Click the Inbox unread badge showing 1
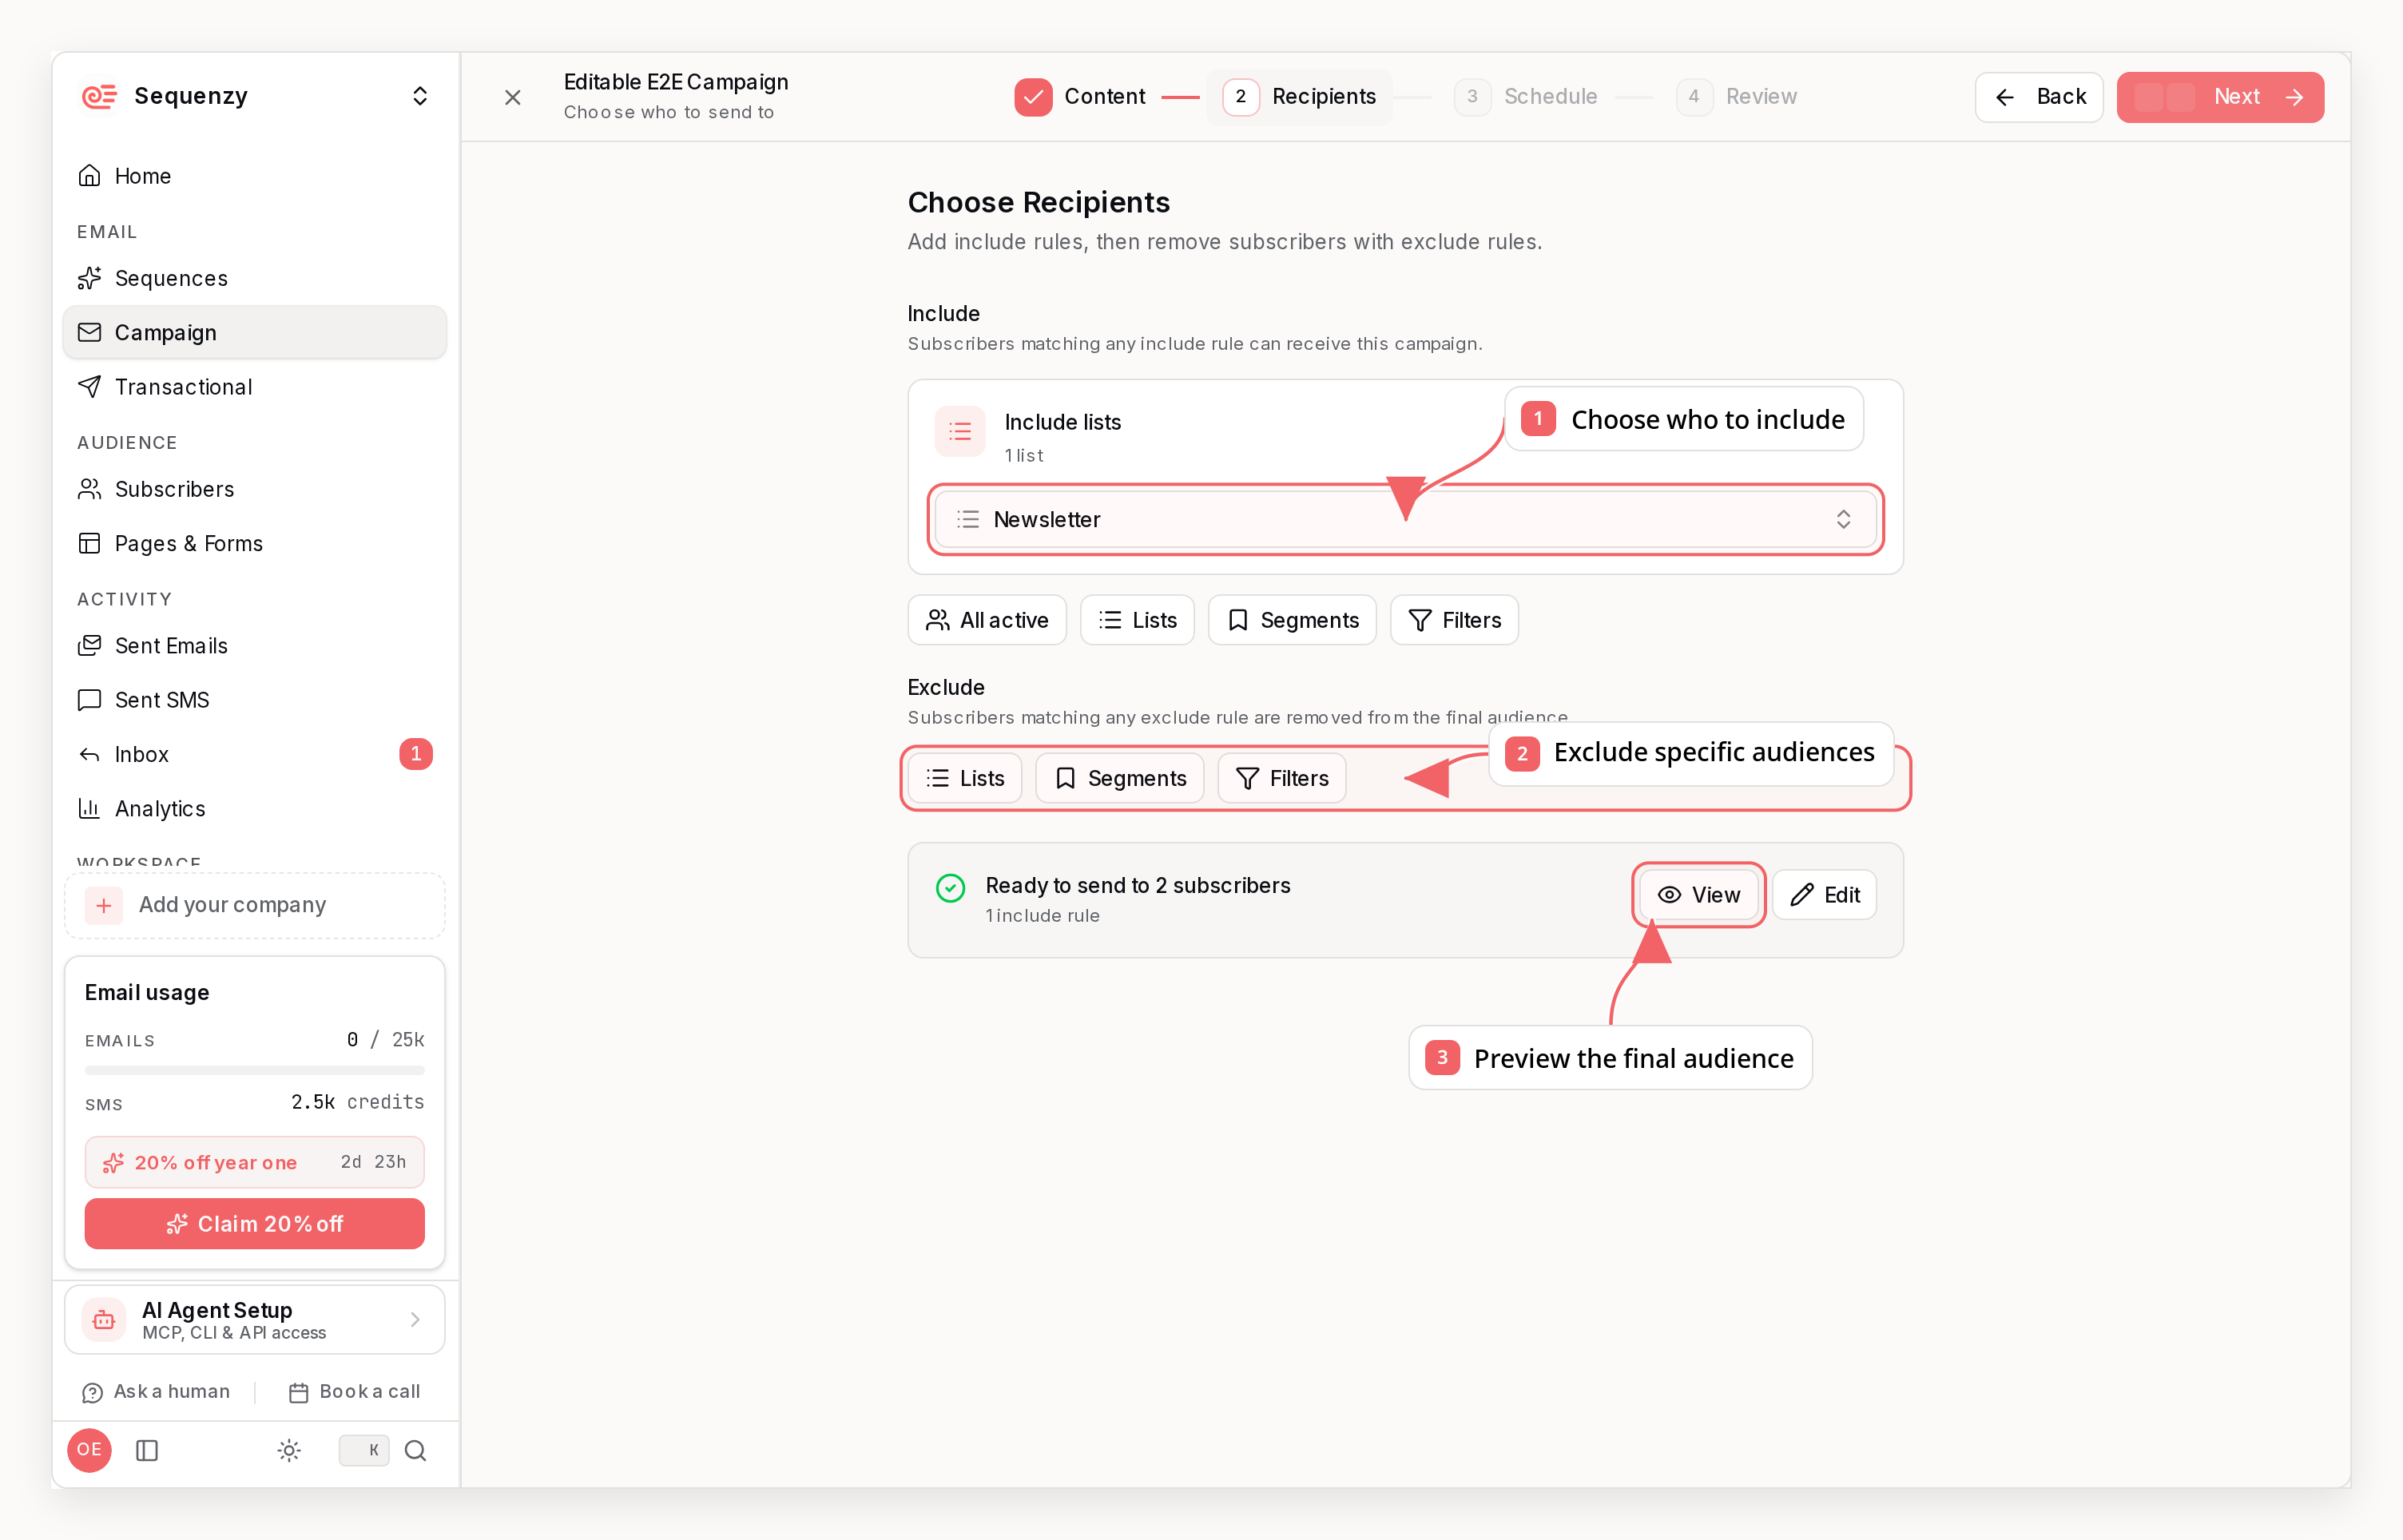The height and width of the screenshot is (1540, 2403). (x=416, y=754)
